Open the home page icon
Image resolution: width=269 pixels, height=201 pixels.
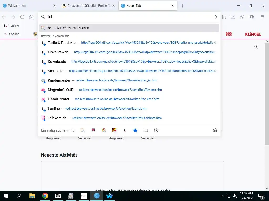(32, 17)
